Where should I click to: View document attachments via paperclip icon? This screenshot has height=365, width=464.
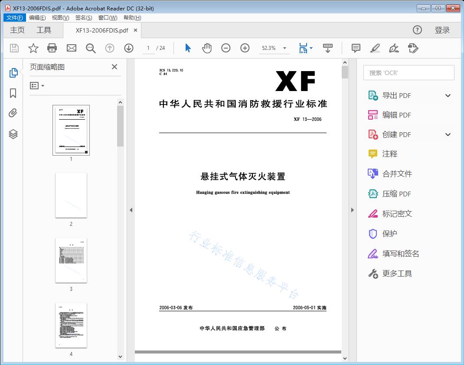point(13,113)
